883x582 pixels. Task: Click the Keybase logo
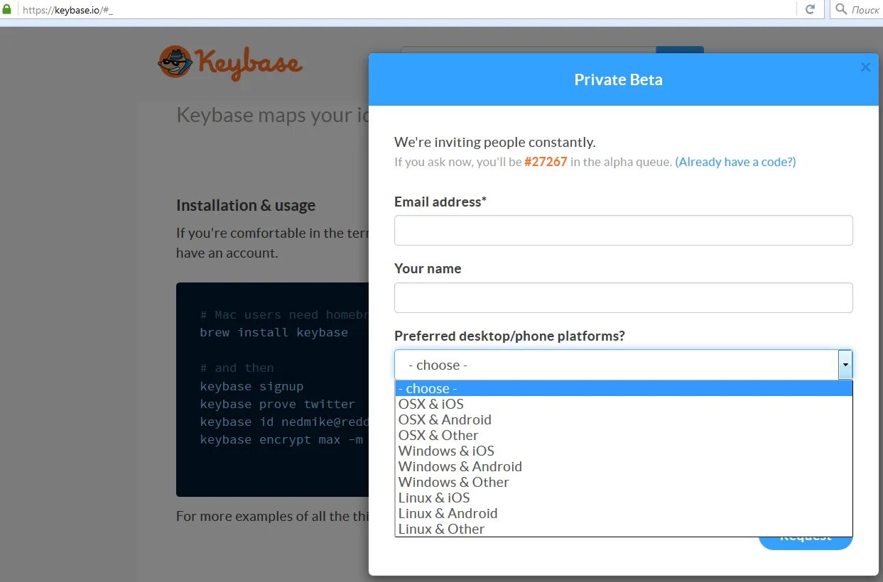pos(230,62)
